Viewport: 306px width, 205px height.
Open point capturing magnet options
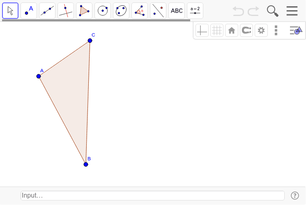point(246,31)
